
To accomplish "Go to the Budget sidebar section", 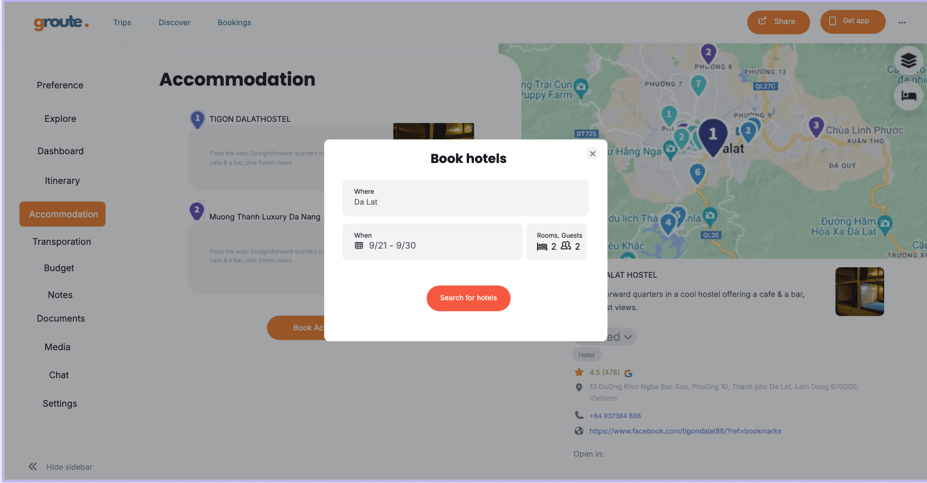I will pyautogui.click(x=59, y=268).
